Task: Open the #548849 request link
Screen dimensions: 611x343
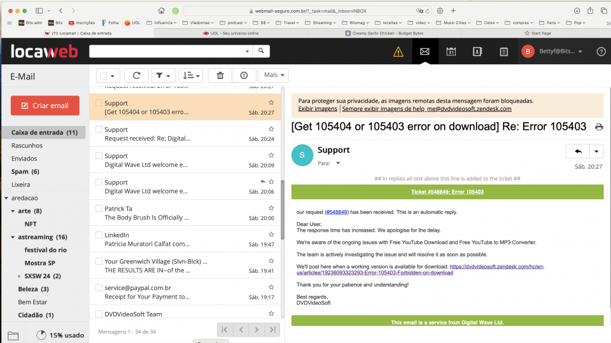Action: click(337, 212)
